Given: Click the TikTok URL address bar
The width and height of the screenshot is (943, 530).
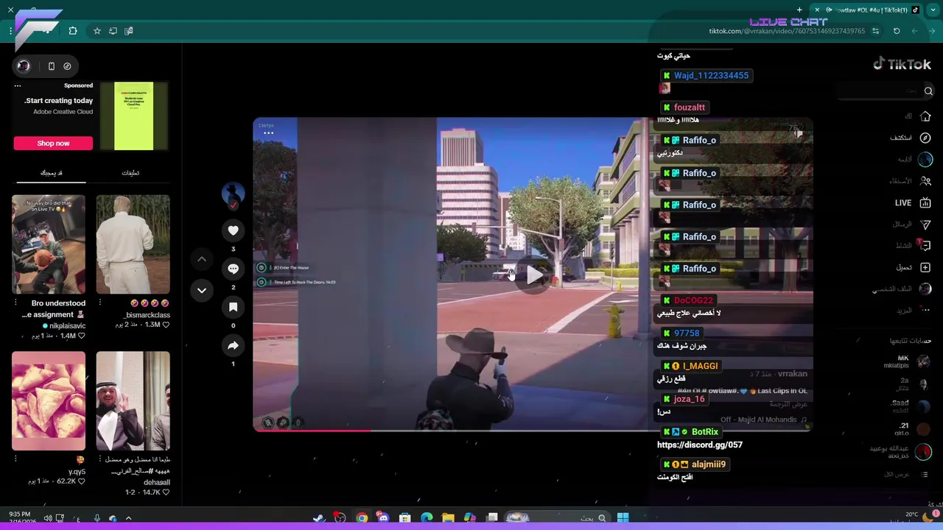Looking at the screenshot, I should coord(787,31).
